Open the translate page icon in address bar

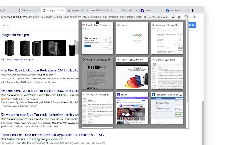point(173,17)
